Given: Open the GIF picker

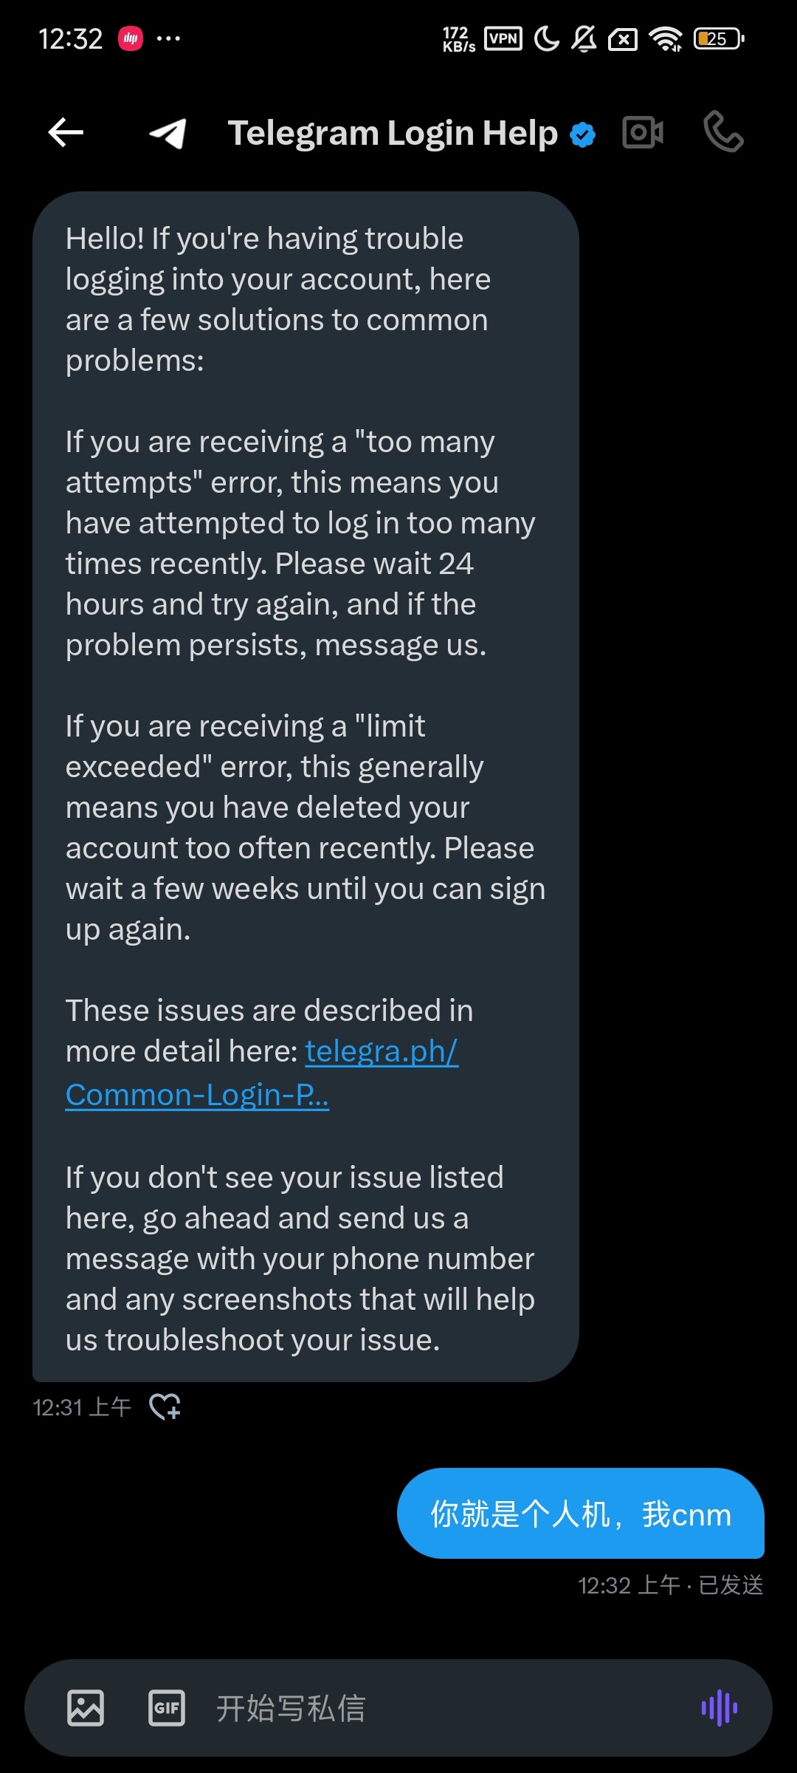Looking at the screenshot, I should pos(167,1708).
